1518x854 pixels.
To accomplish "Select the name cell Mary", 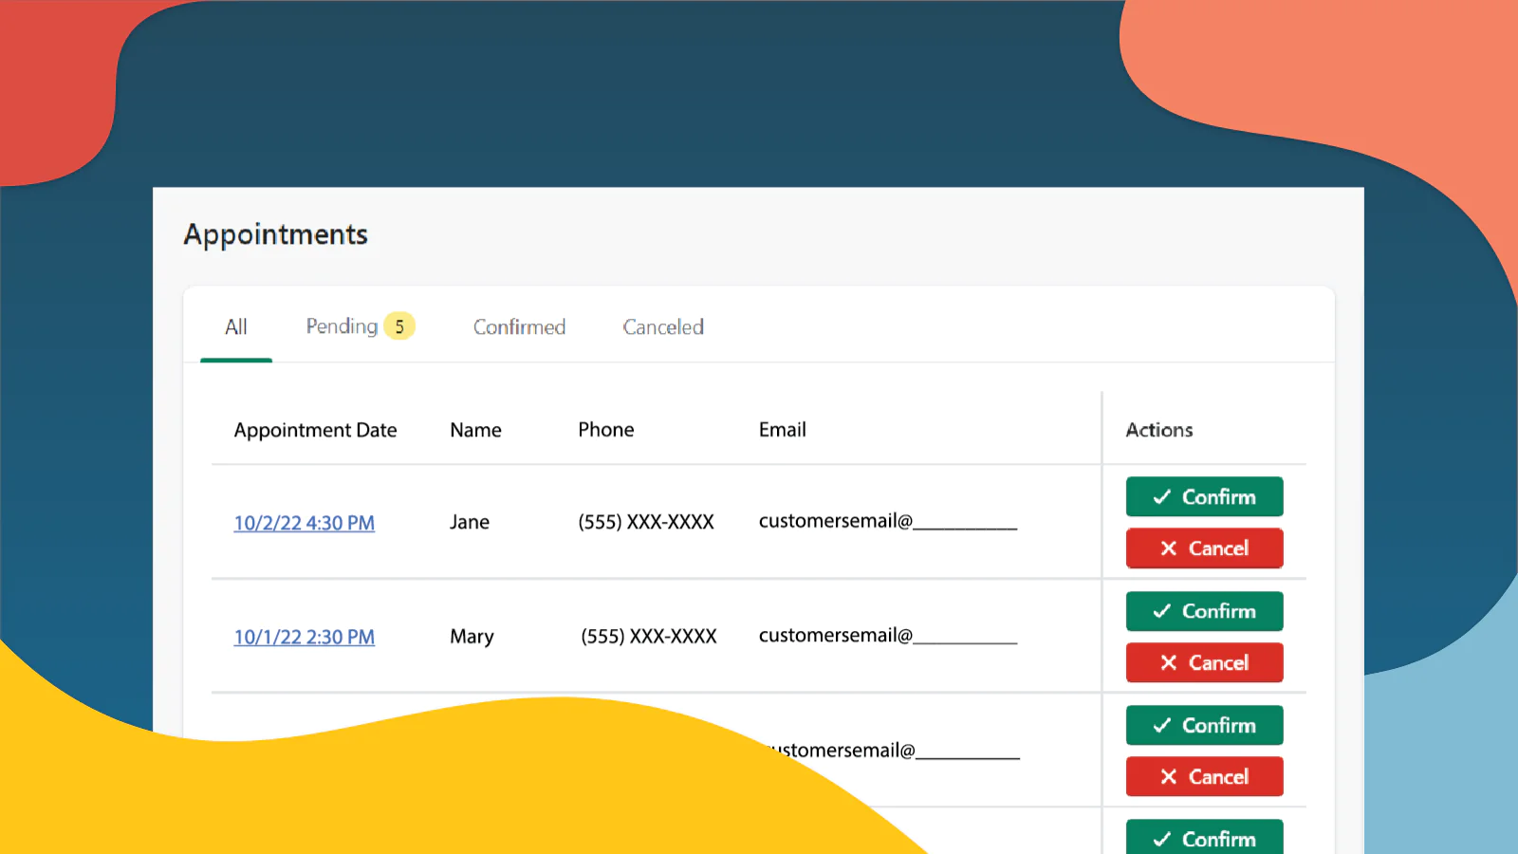I will click(472, 637).
